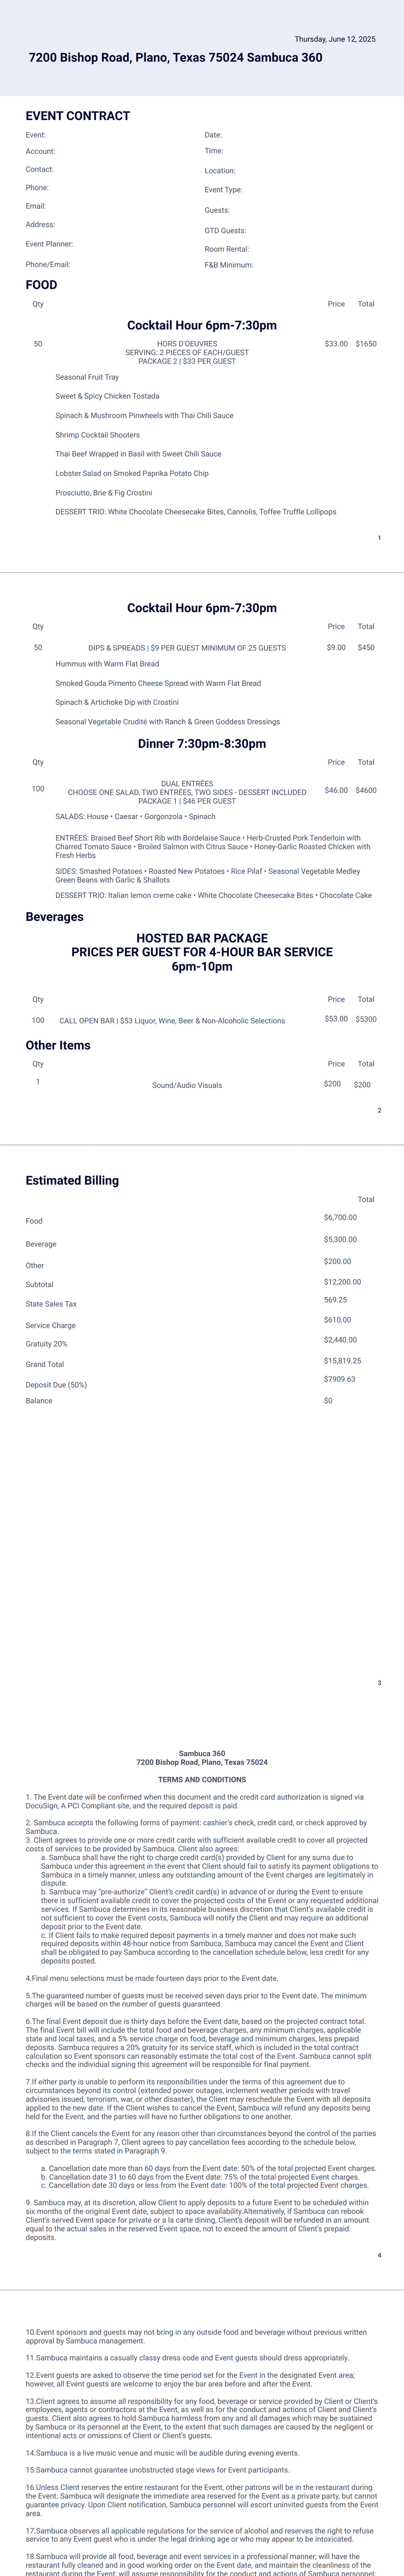Click the EVENT CONTRACT heading
Screen dimensions: 404x2576
[x=78, y=116]
